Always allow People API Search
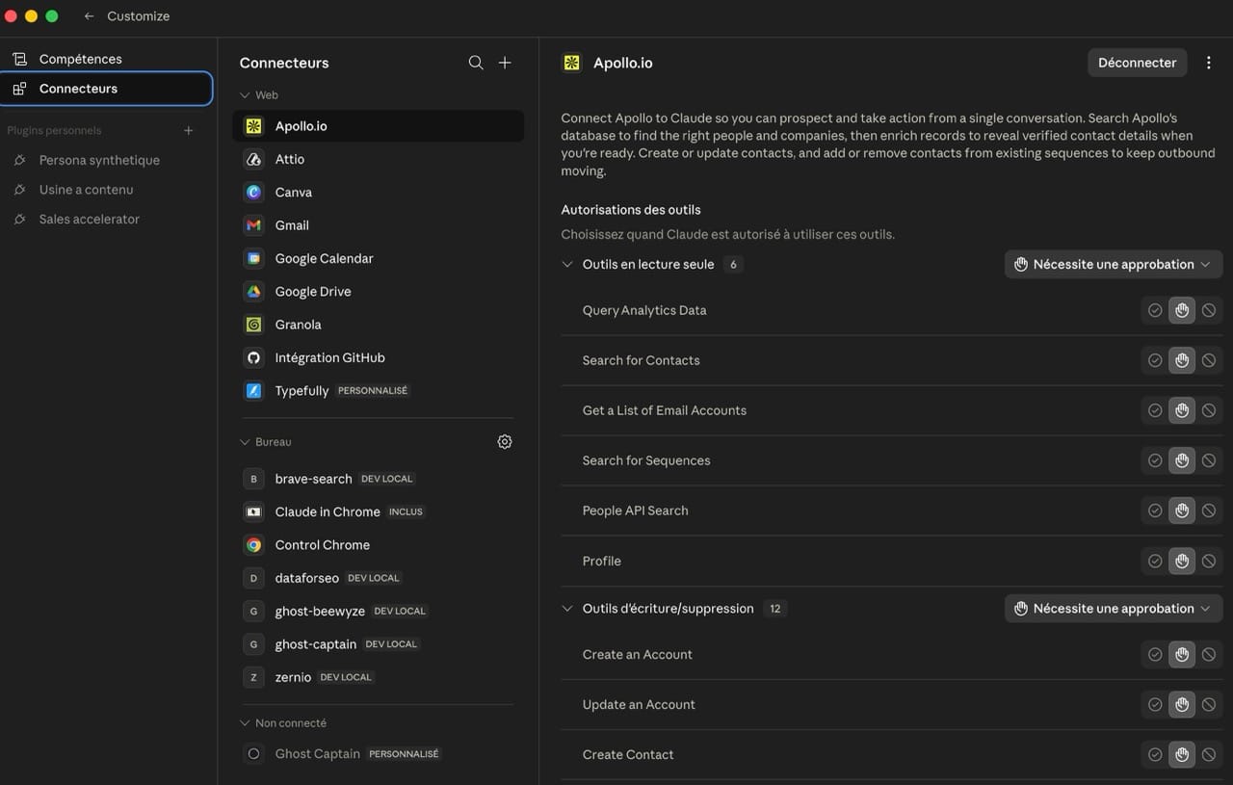 coord(1154,510)
